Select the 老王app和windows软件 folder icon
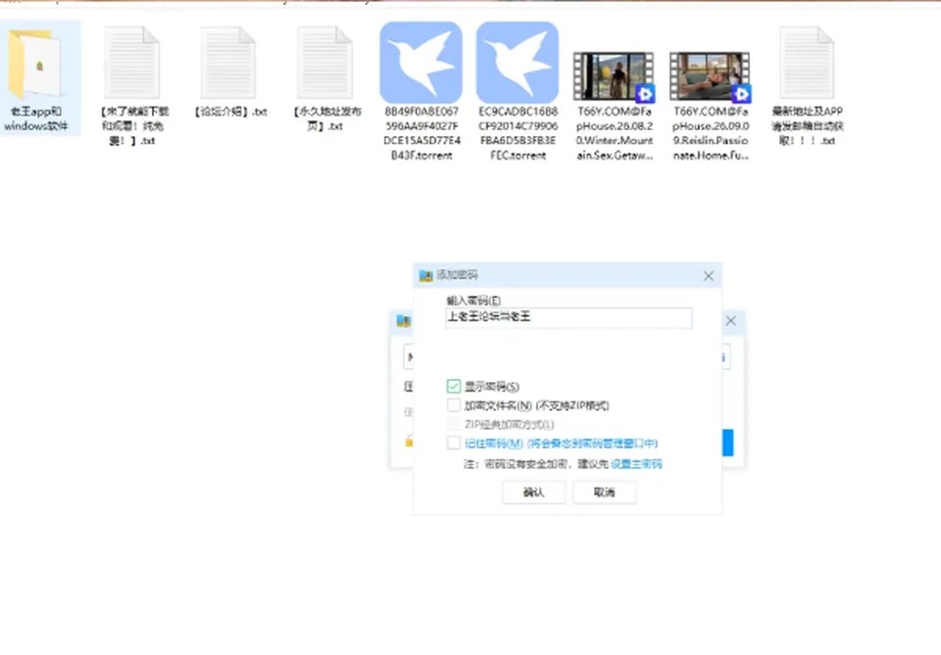This screenshot has height=655, width=941. click(36, 64)
